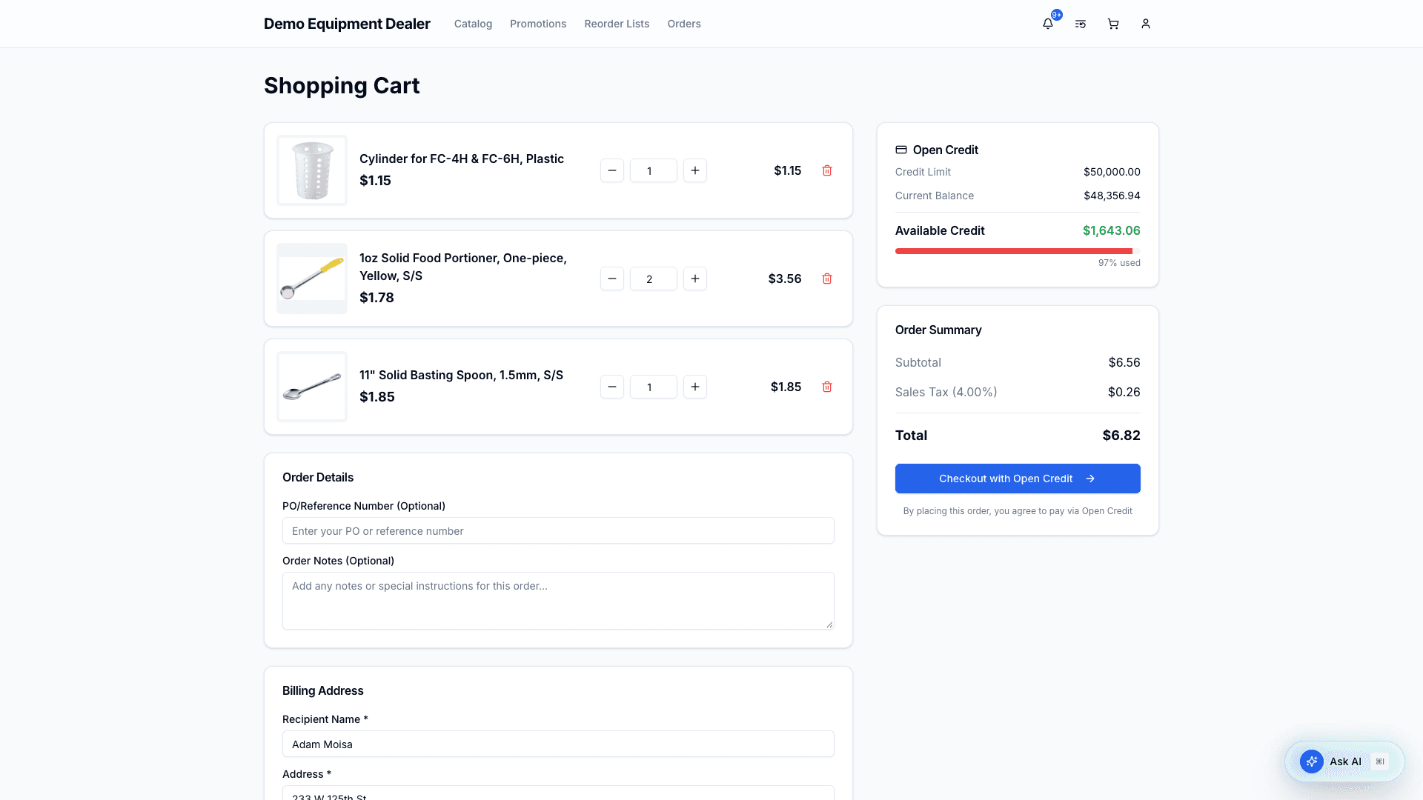Click the Ask AI sparkle button
This screenshot has width=1423, height=800.
[1312, 761]
